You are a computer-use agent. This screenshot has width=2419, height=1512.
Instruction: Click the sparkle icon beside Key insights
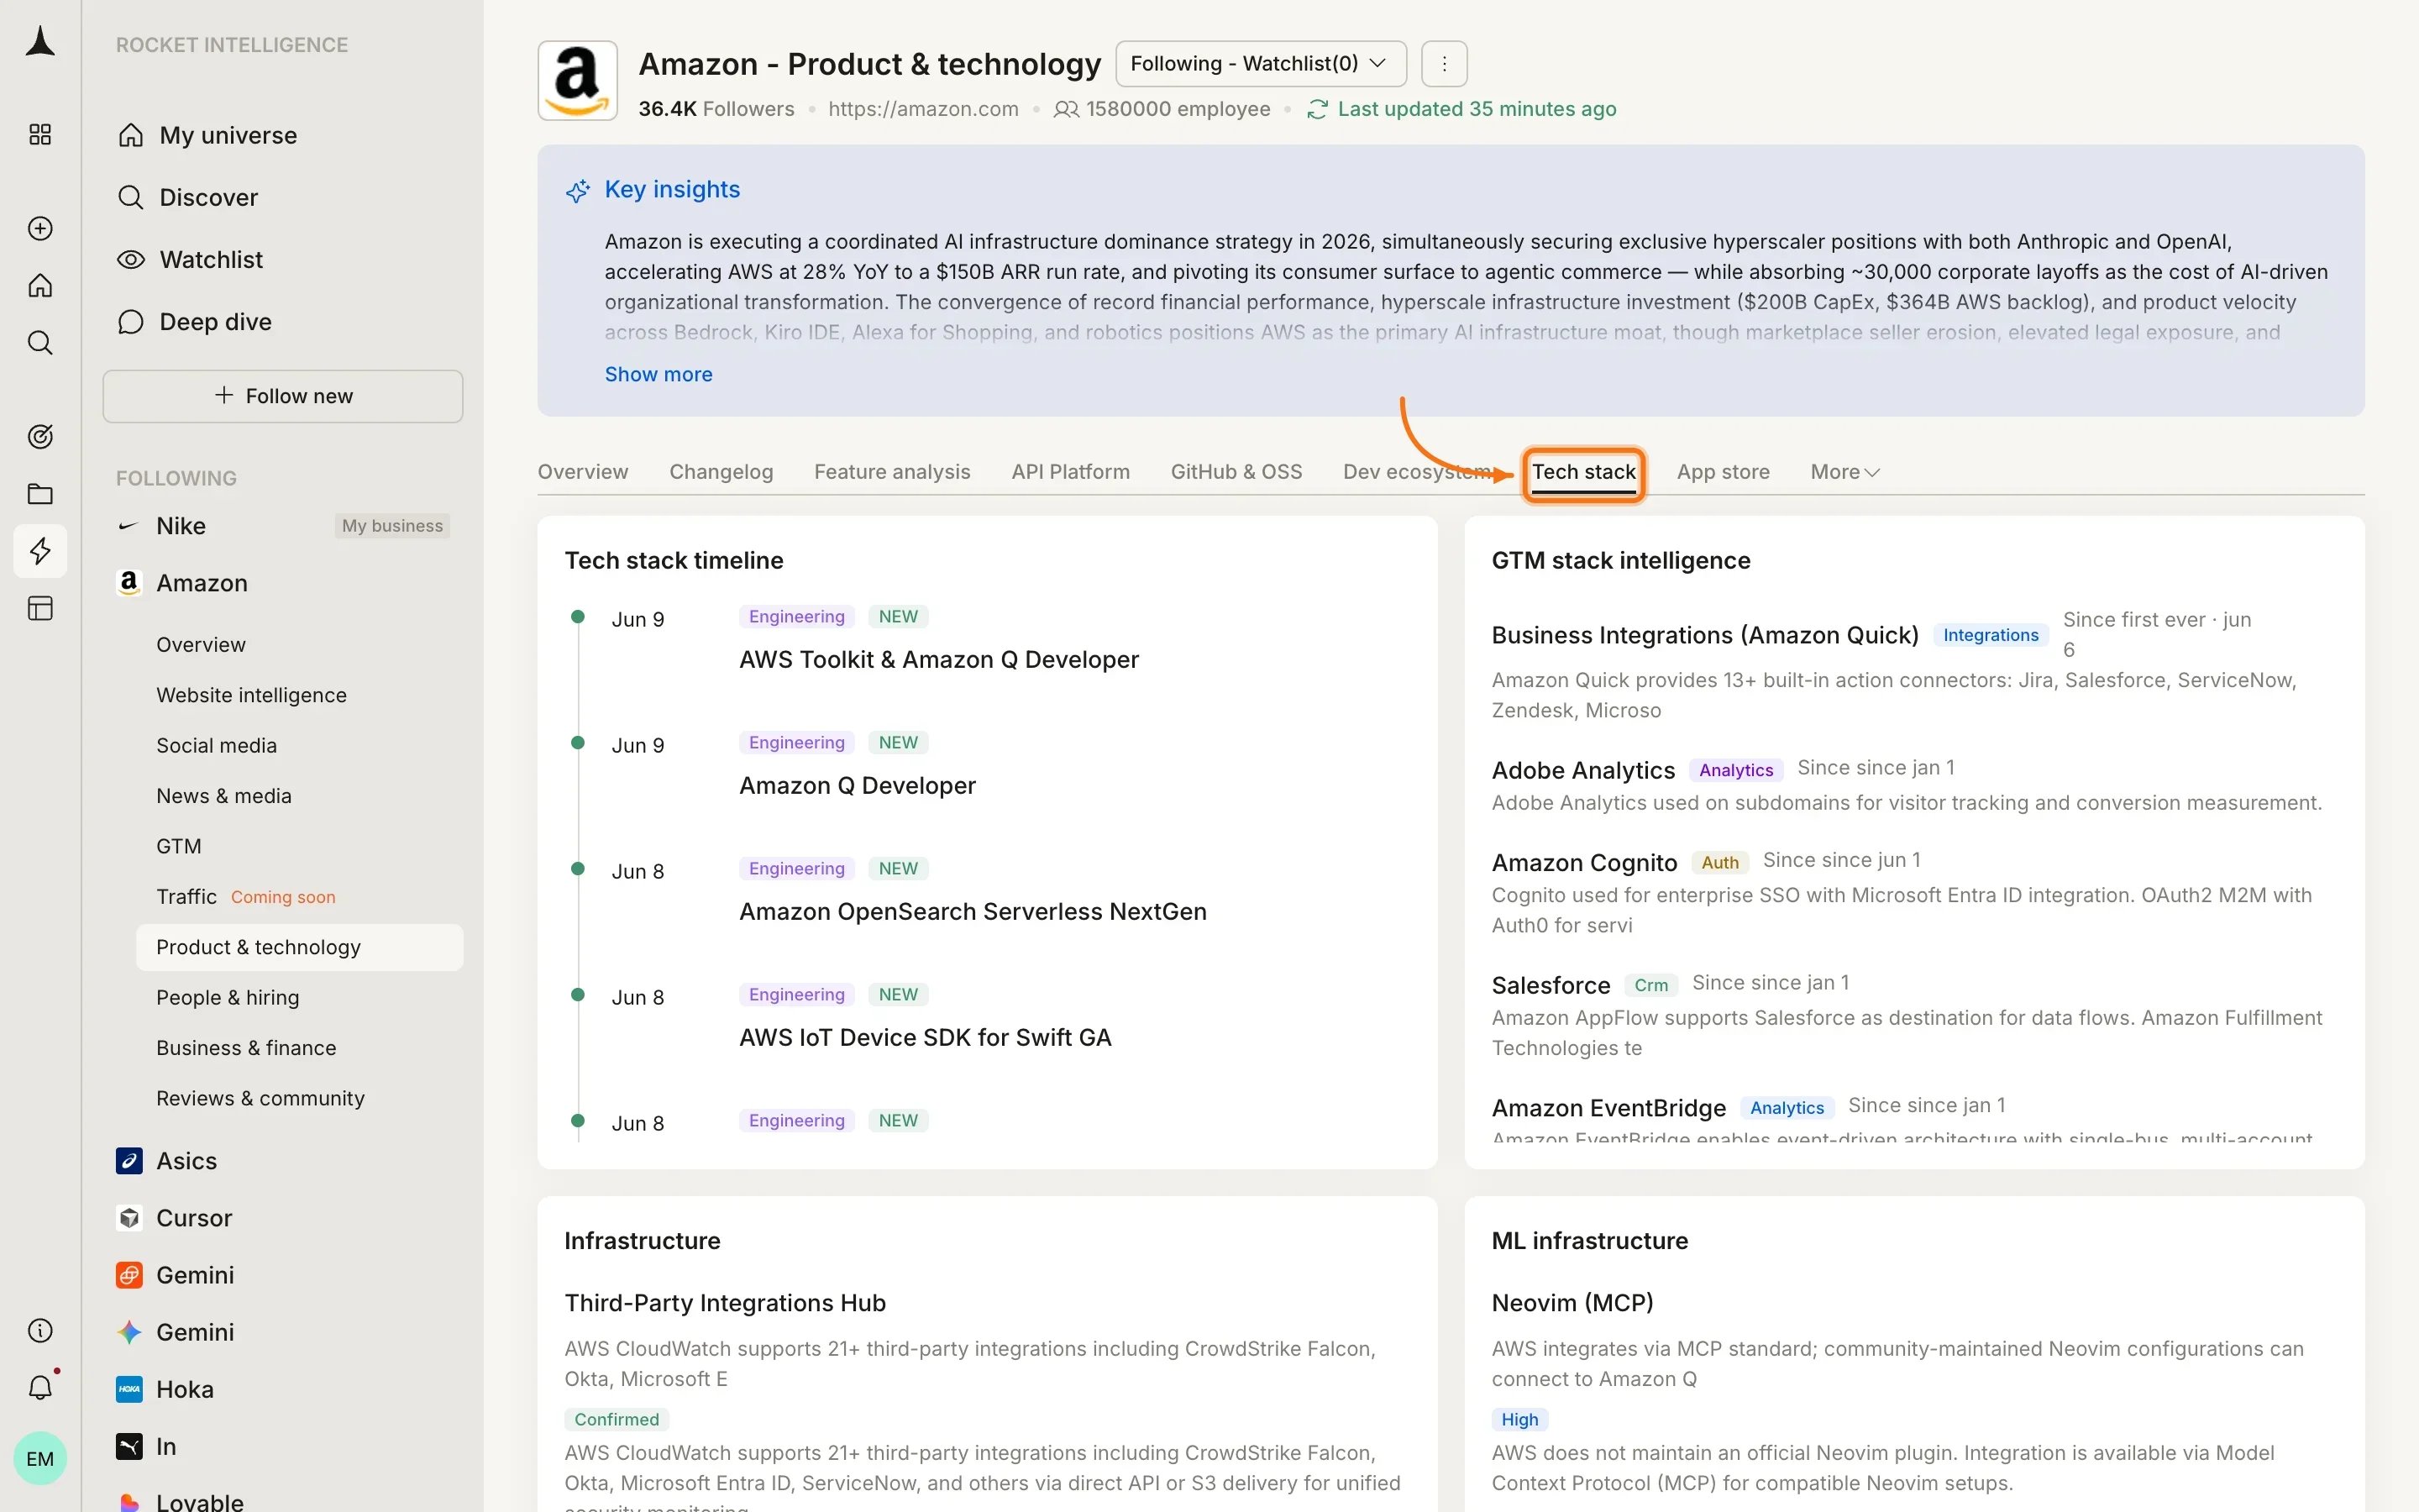578,190
